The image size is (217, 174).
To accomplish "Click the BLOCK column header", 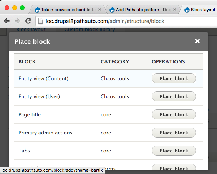I will click(x=27, y=61).
